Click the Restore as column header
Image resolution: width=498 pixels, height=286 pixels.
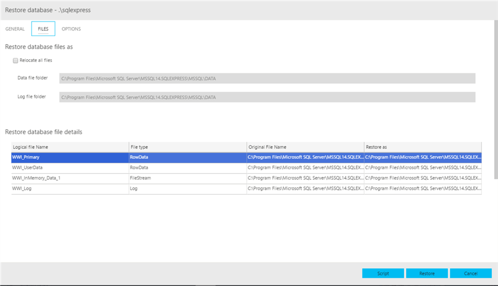point(422,147)
